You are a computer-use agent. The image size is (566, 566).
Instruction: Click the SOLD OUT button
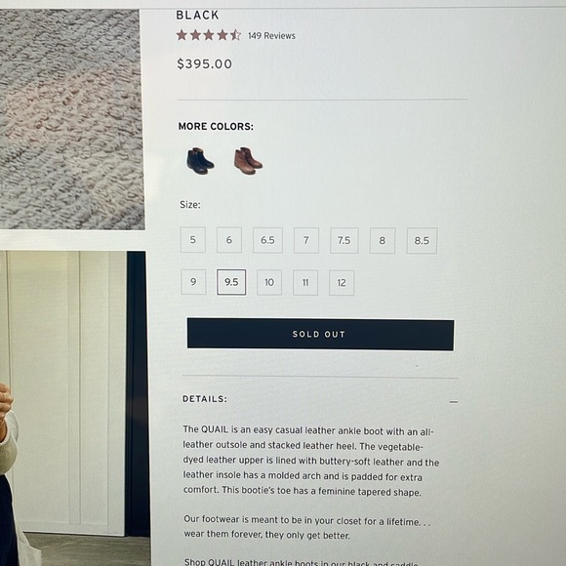pyautogui.click(x=320, y=335)
